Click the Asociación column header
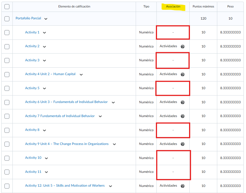246x193 pixels. [x=173, y=7]
